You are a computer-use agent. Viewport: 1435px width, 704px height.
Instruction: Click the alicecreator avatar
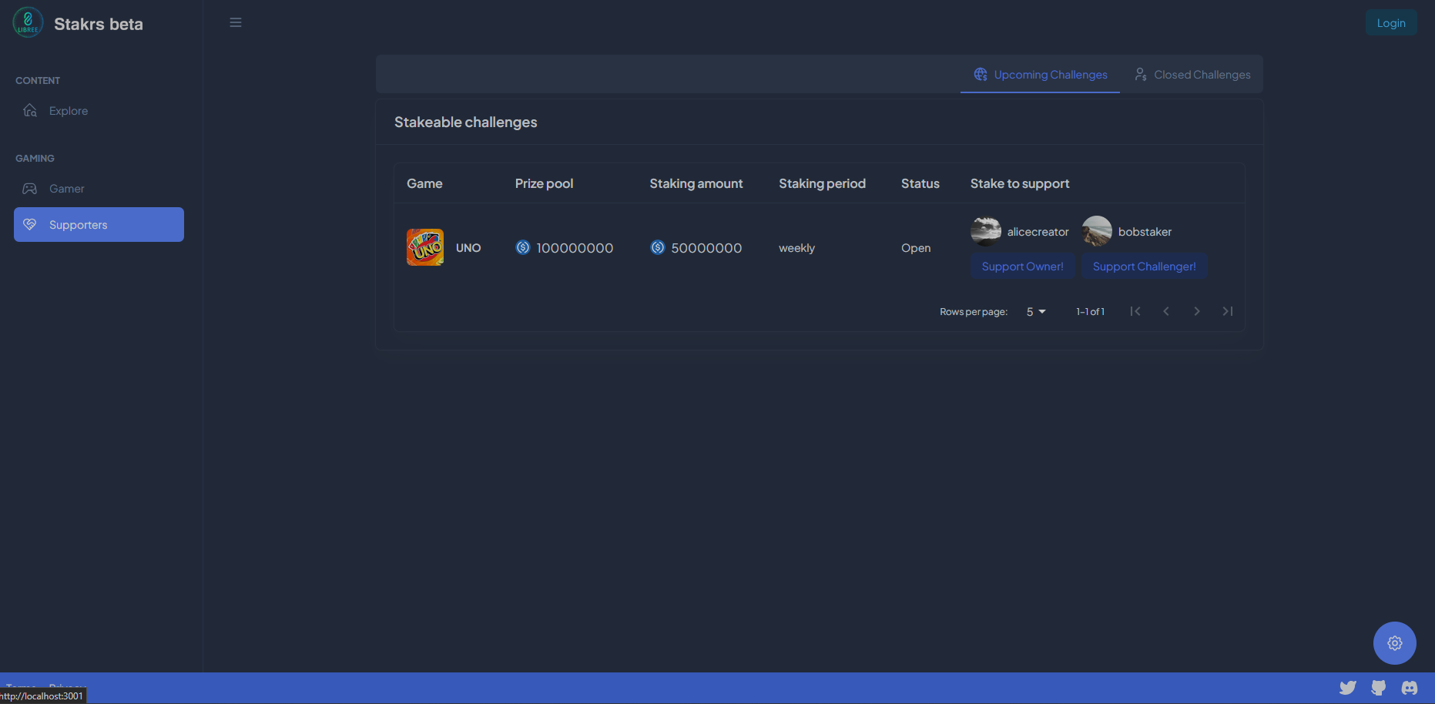(x=986, y=231)
